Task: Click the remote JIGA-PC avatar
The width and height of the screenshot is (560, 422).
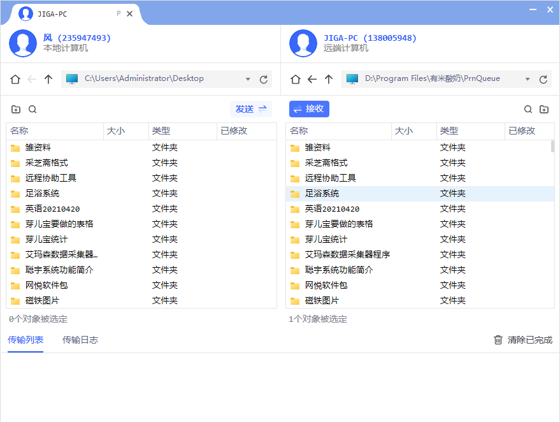Action: coord(303,43)
